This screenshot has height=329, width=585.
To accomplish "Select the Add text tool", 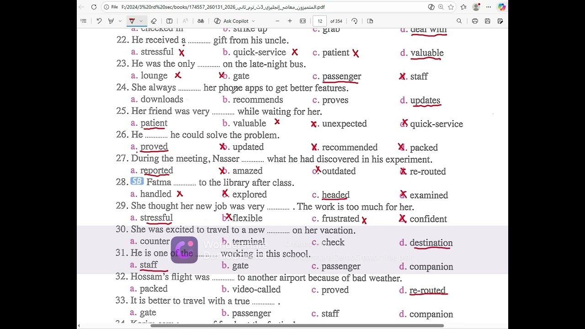I will pyautogui.click(x=169, y=21).
